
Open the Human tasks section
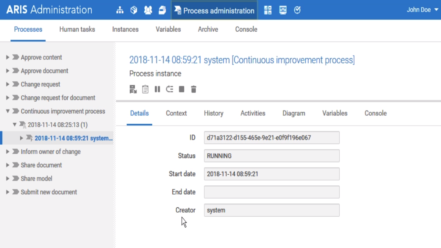click(x=77, y=29)
